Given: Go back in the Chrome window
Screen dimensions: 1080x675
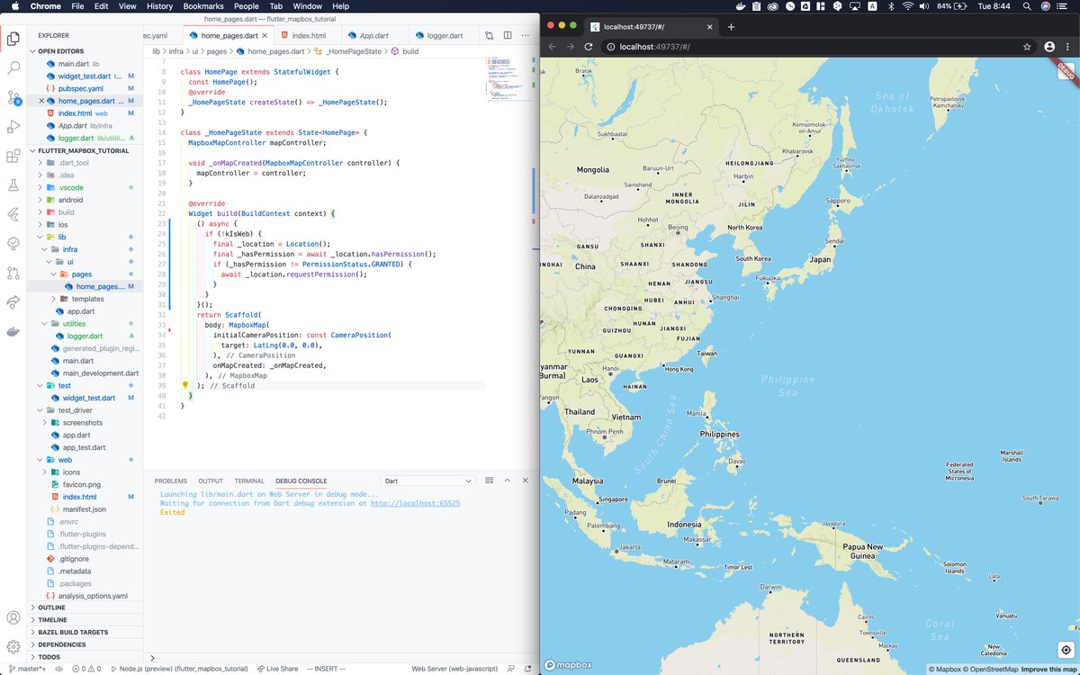Looking at the screenshot, I should (x=553, y=46).
